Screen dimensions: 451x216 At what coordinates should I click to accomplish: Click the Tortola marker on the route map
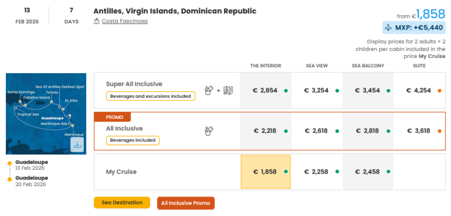[51, 102]
